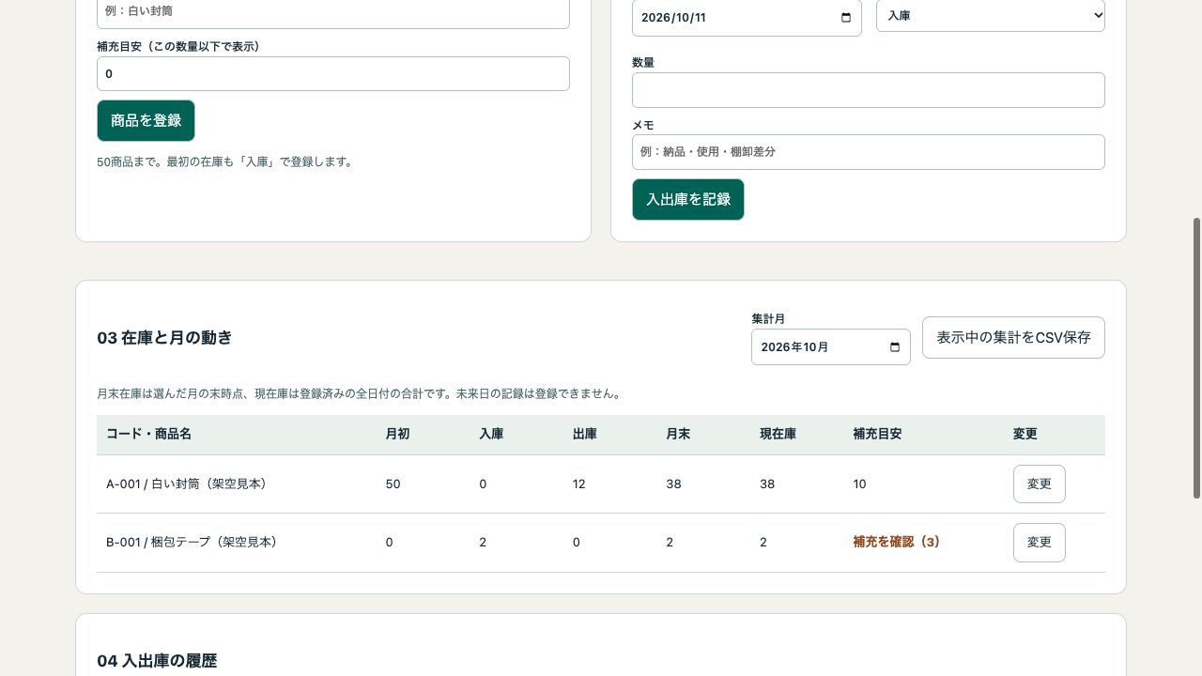Focus the 補充目安 input showing 0
1202x676 pixels.
click(x=333, y=73)
